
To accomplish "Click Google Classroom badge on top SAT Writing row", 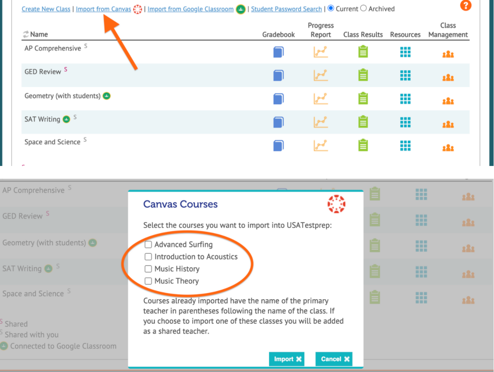I will point(66,119).
